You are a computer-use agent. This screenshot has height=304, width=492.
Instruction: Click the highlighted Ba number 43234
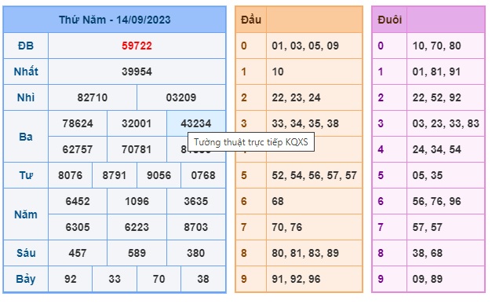click(196, 123)
